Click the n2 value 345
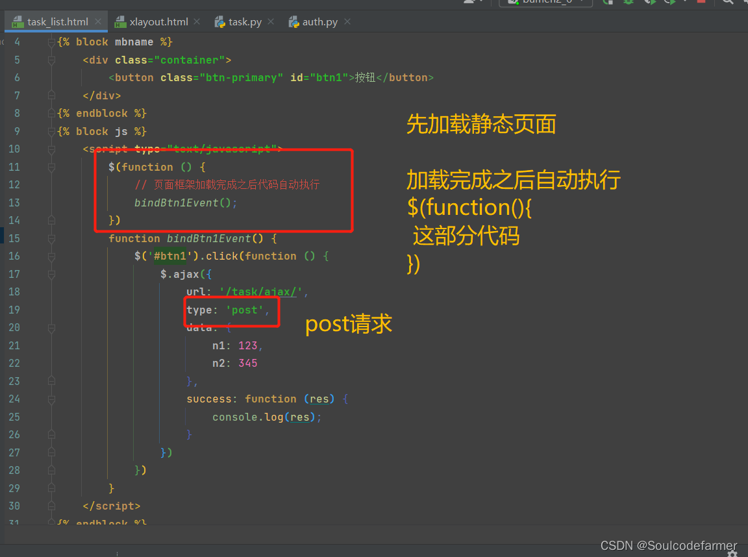Screen dimensions: 748x557 pyautogui.click(x=247, y=364)
